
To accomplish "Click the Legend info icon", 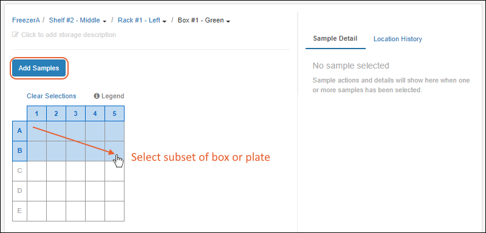I will pyautogui.click(x=97, y=96).
